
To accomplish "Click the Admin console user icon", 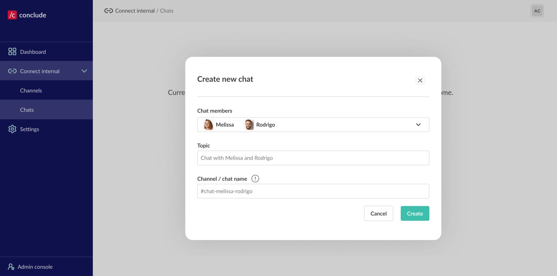I will [11, 267].
